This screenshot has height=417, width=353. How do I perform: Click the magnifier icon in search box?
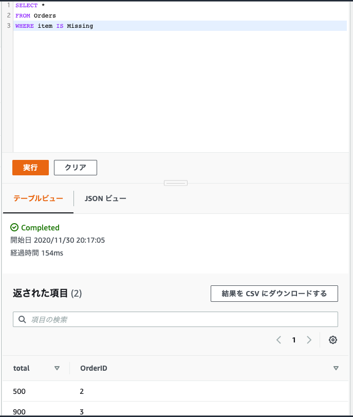point(22,319)
